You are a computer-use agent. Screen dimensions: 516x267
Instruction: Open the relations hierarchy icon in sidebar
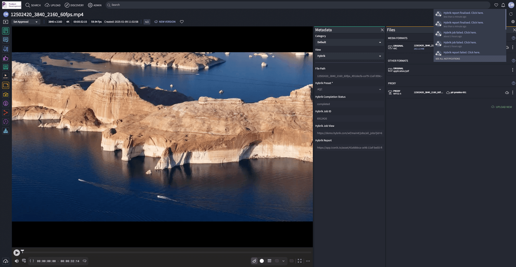(x=6, y=131)
